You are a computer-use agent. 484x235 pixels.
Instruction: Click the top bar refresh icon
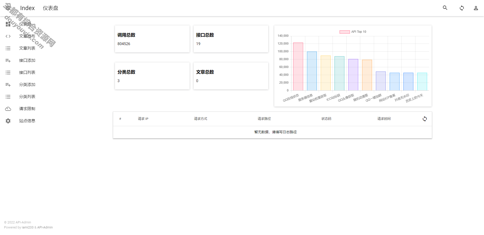pyautogui.click(x=462, y=8)
